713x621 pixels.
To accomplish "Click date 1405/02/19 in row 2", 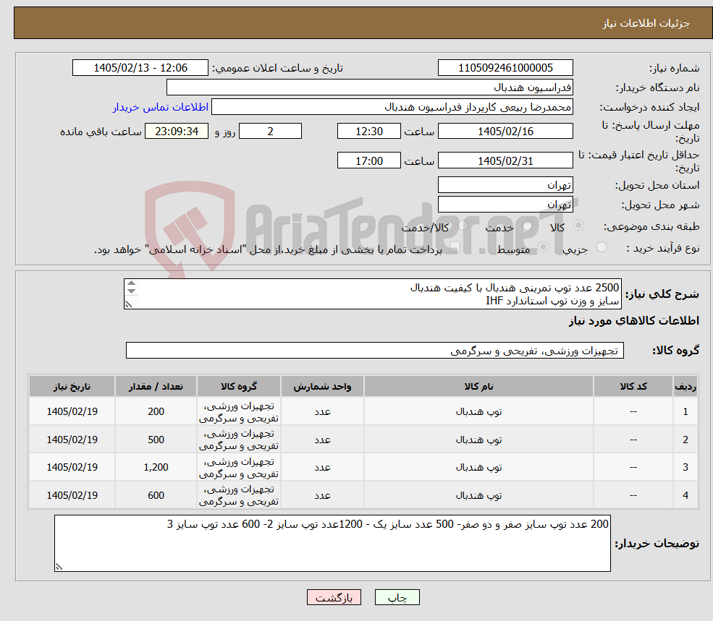I will 72,440.
